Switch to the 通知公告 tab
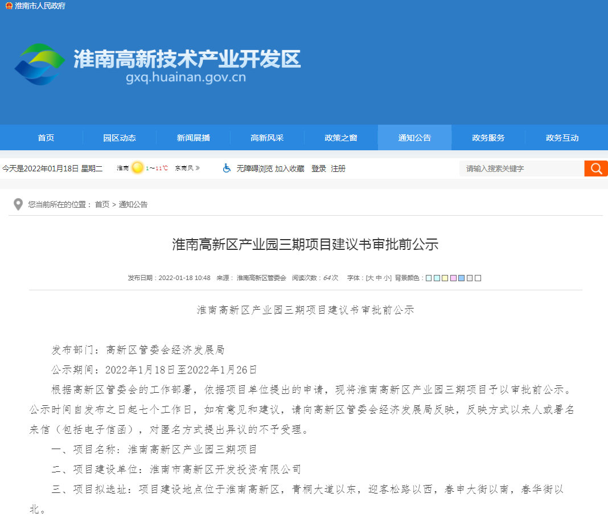This screenshot has width=608, height=518. (x=414, y=137)
